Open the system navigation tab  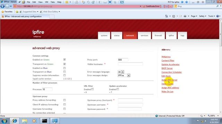click(104, 35)
